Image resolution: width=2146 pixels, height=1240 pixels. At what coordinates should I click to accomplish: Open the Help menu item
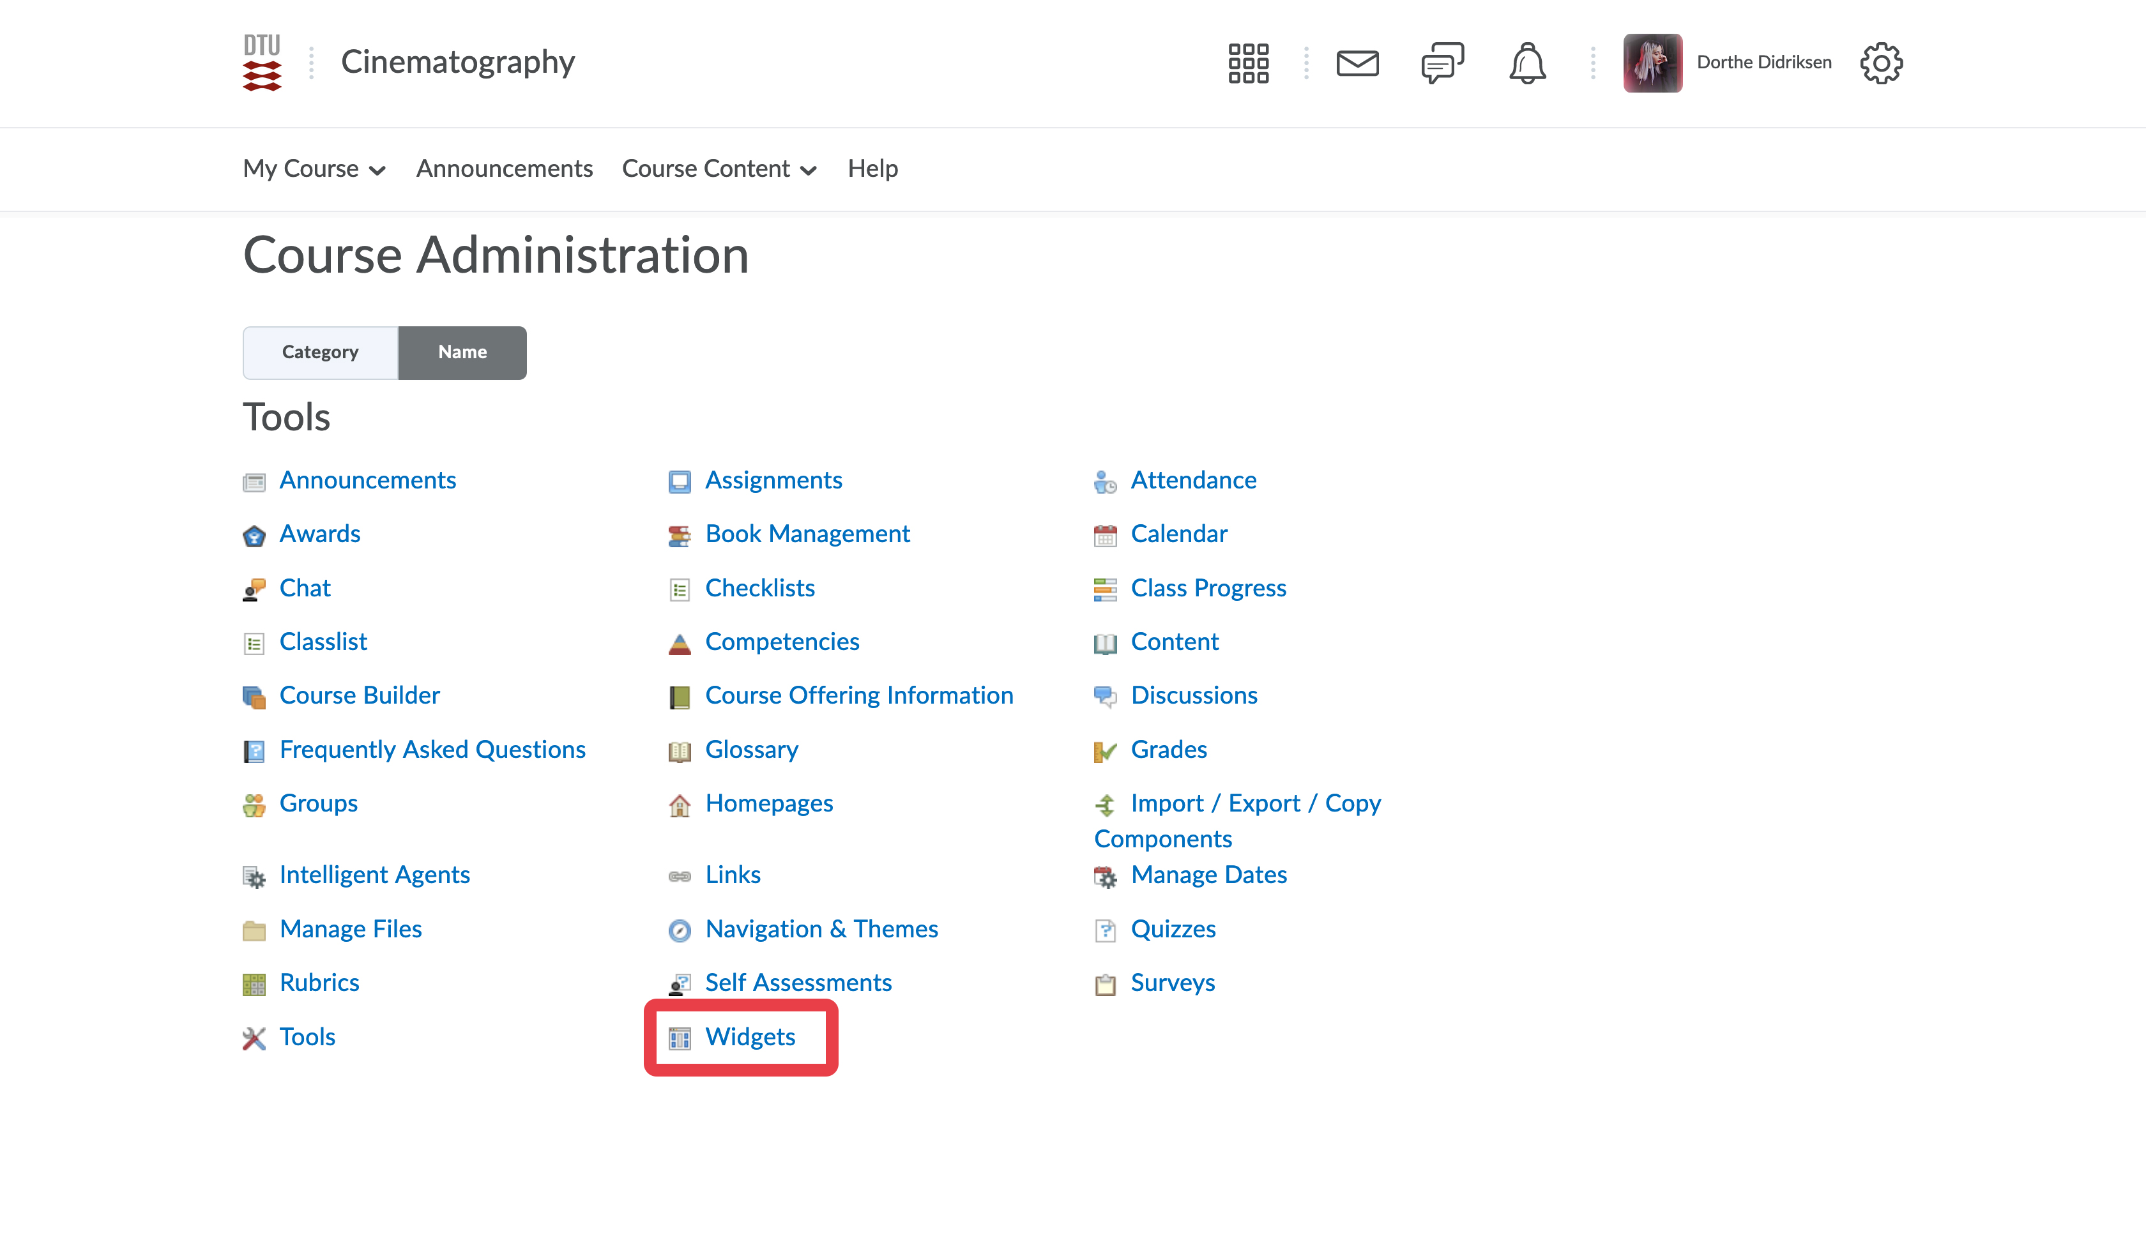tap(872, 169)
